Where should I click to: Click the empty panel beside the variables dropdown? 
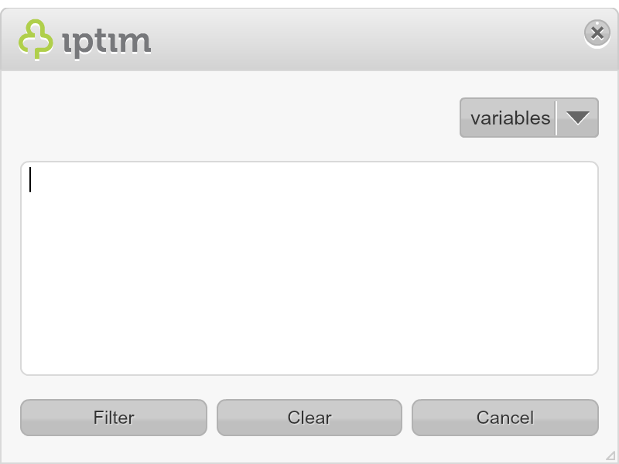(237, 118)
